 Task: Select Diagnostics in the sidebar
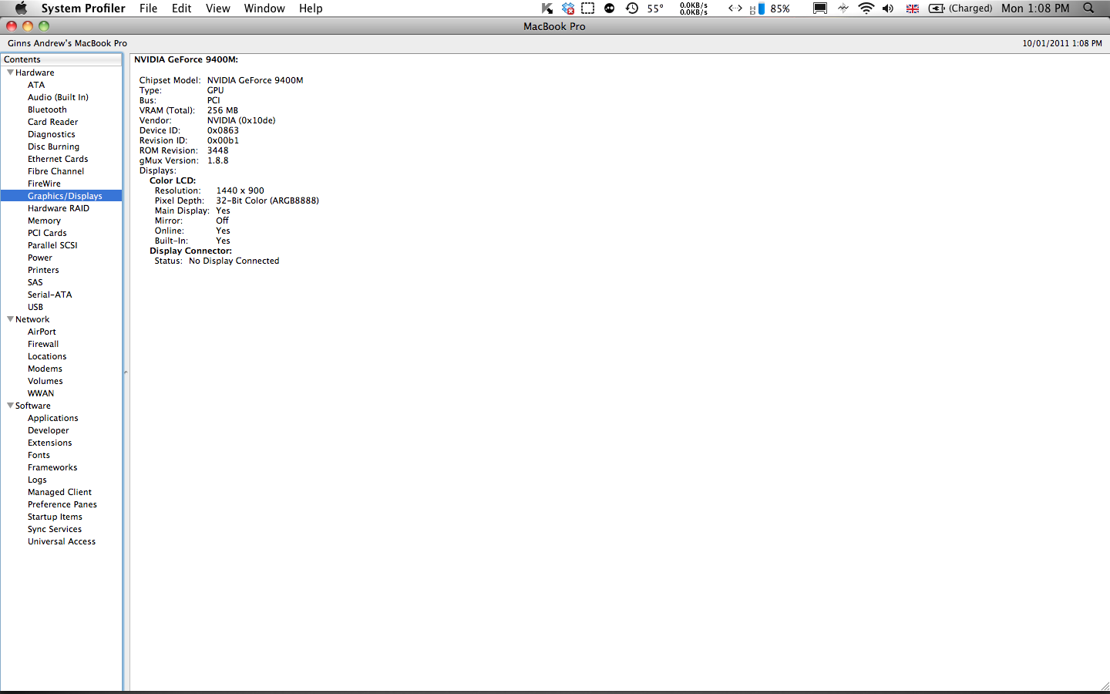[x=51, y=134]
